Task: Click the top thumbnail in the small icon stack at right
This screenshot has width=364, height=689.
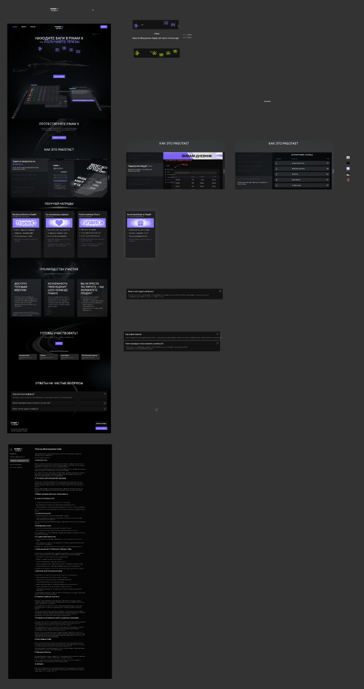Action: [348, 157]
